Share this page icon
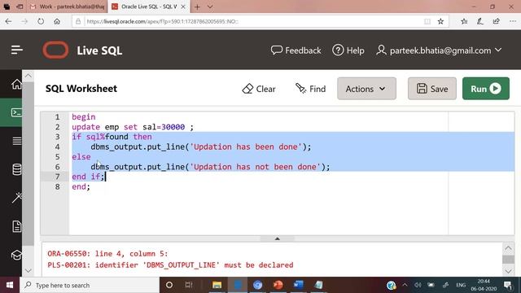 click(x=497, y=21)
